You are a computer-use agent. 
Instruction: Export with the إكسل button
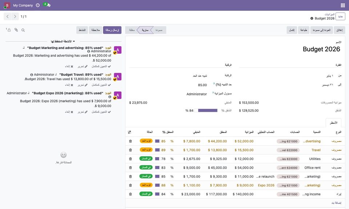click(292, 30)
